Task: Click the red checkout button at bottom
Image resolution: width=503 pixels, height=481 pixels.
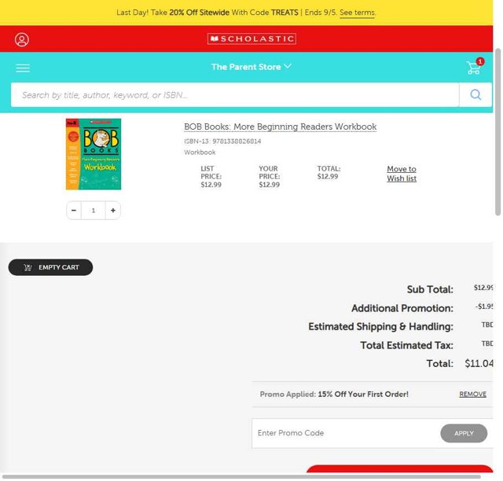Action: [x=399, y=468]
